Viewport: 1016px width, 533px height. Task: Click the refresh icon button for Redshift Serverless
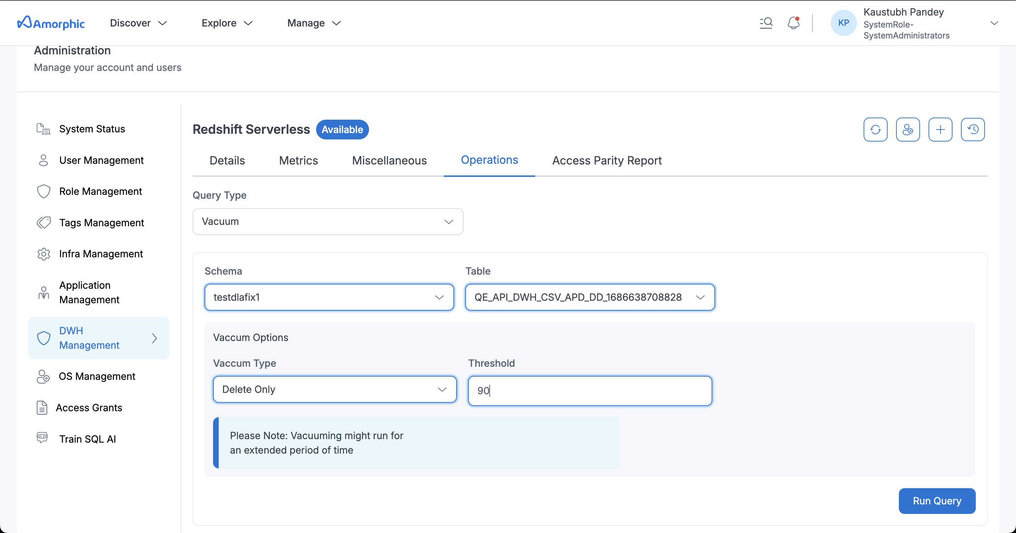click(875, 130)
